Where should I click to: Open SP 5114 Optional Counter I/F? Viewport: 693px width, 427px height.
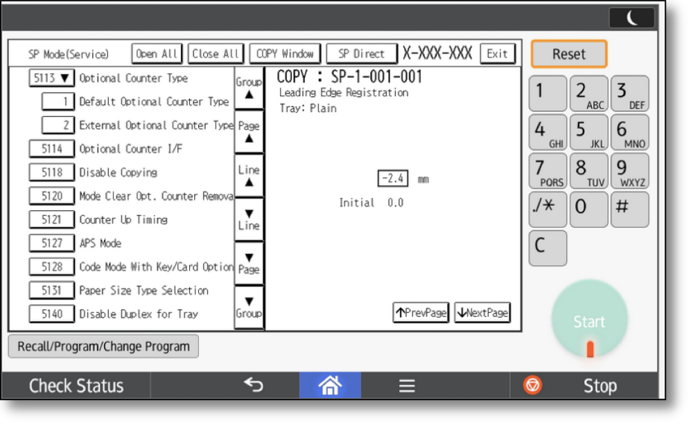[x=52, y=149]
